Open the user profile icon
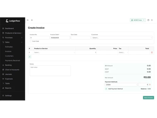 coord(152,20)
